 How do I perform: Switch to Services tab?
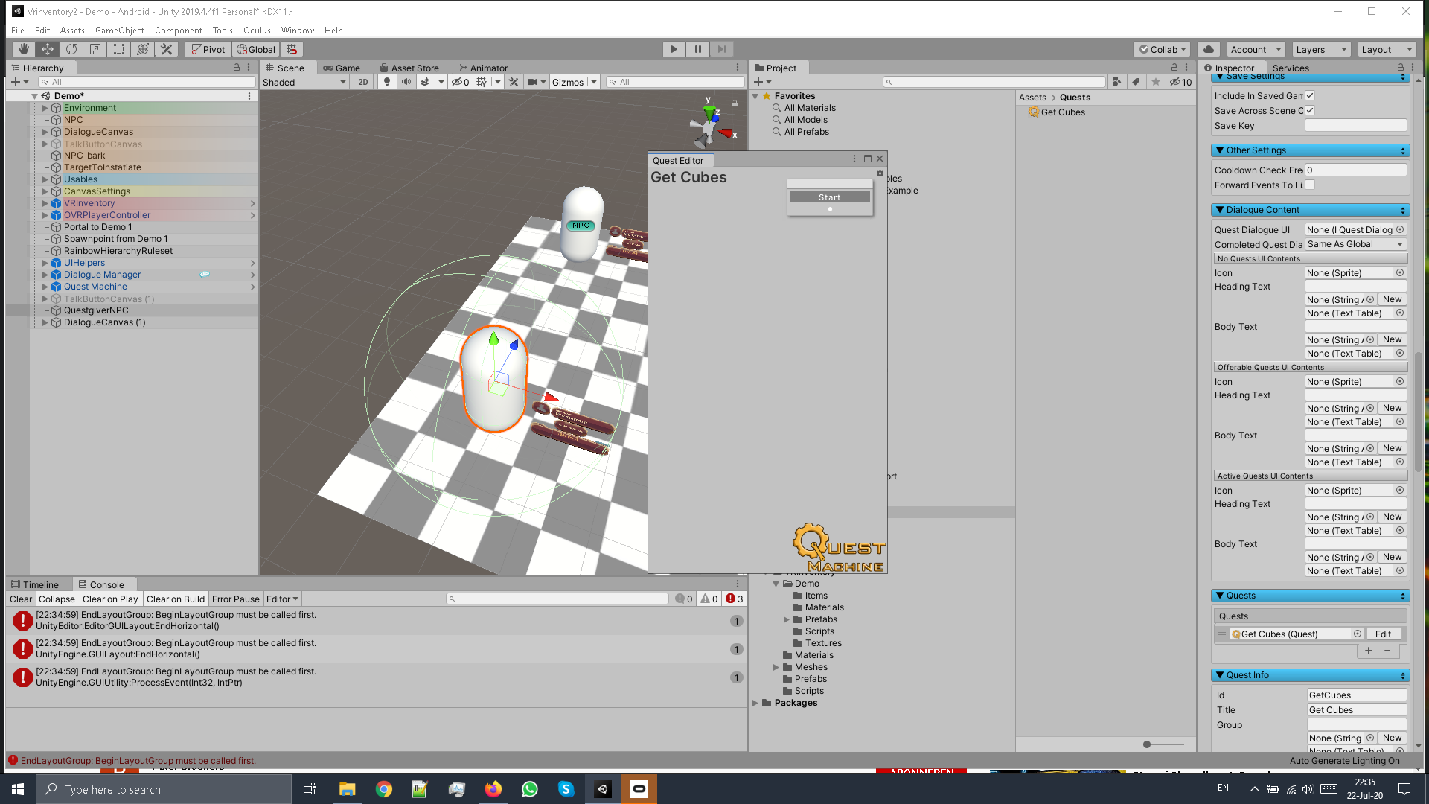(x=1291, y=68)
